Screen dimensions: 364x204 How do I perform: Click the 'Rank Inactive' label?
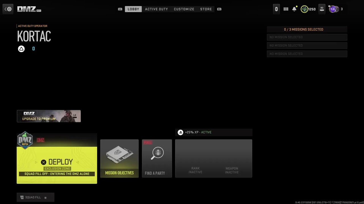point(195,170)
